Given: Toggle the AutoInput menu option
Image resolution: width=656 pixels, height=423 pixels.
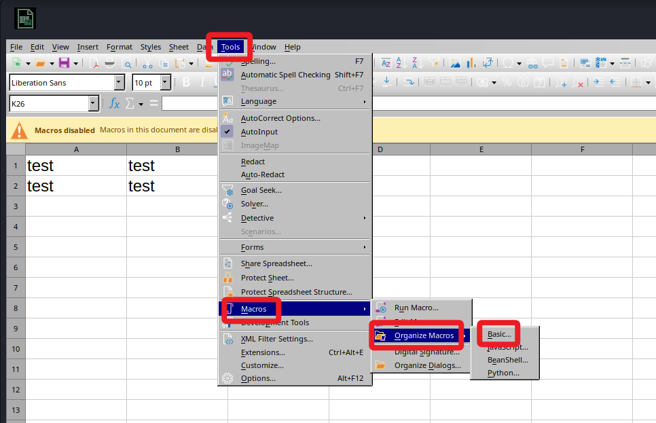Looking at the screenshot, I should point(259,132).
